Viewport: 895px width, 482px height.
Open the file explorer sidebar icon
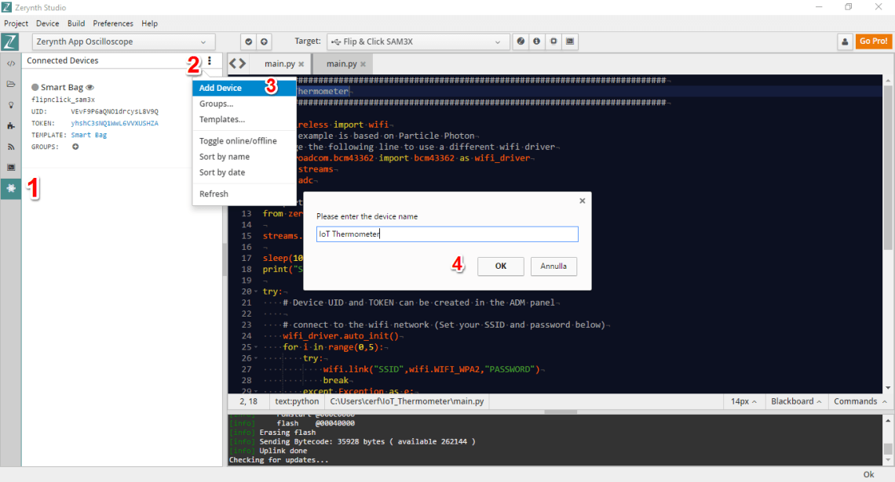point(10,84)
